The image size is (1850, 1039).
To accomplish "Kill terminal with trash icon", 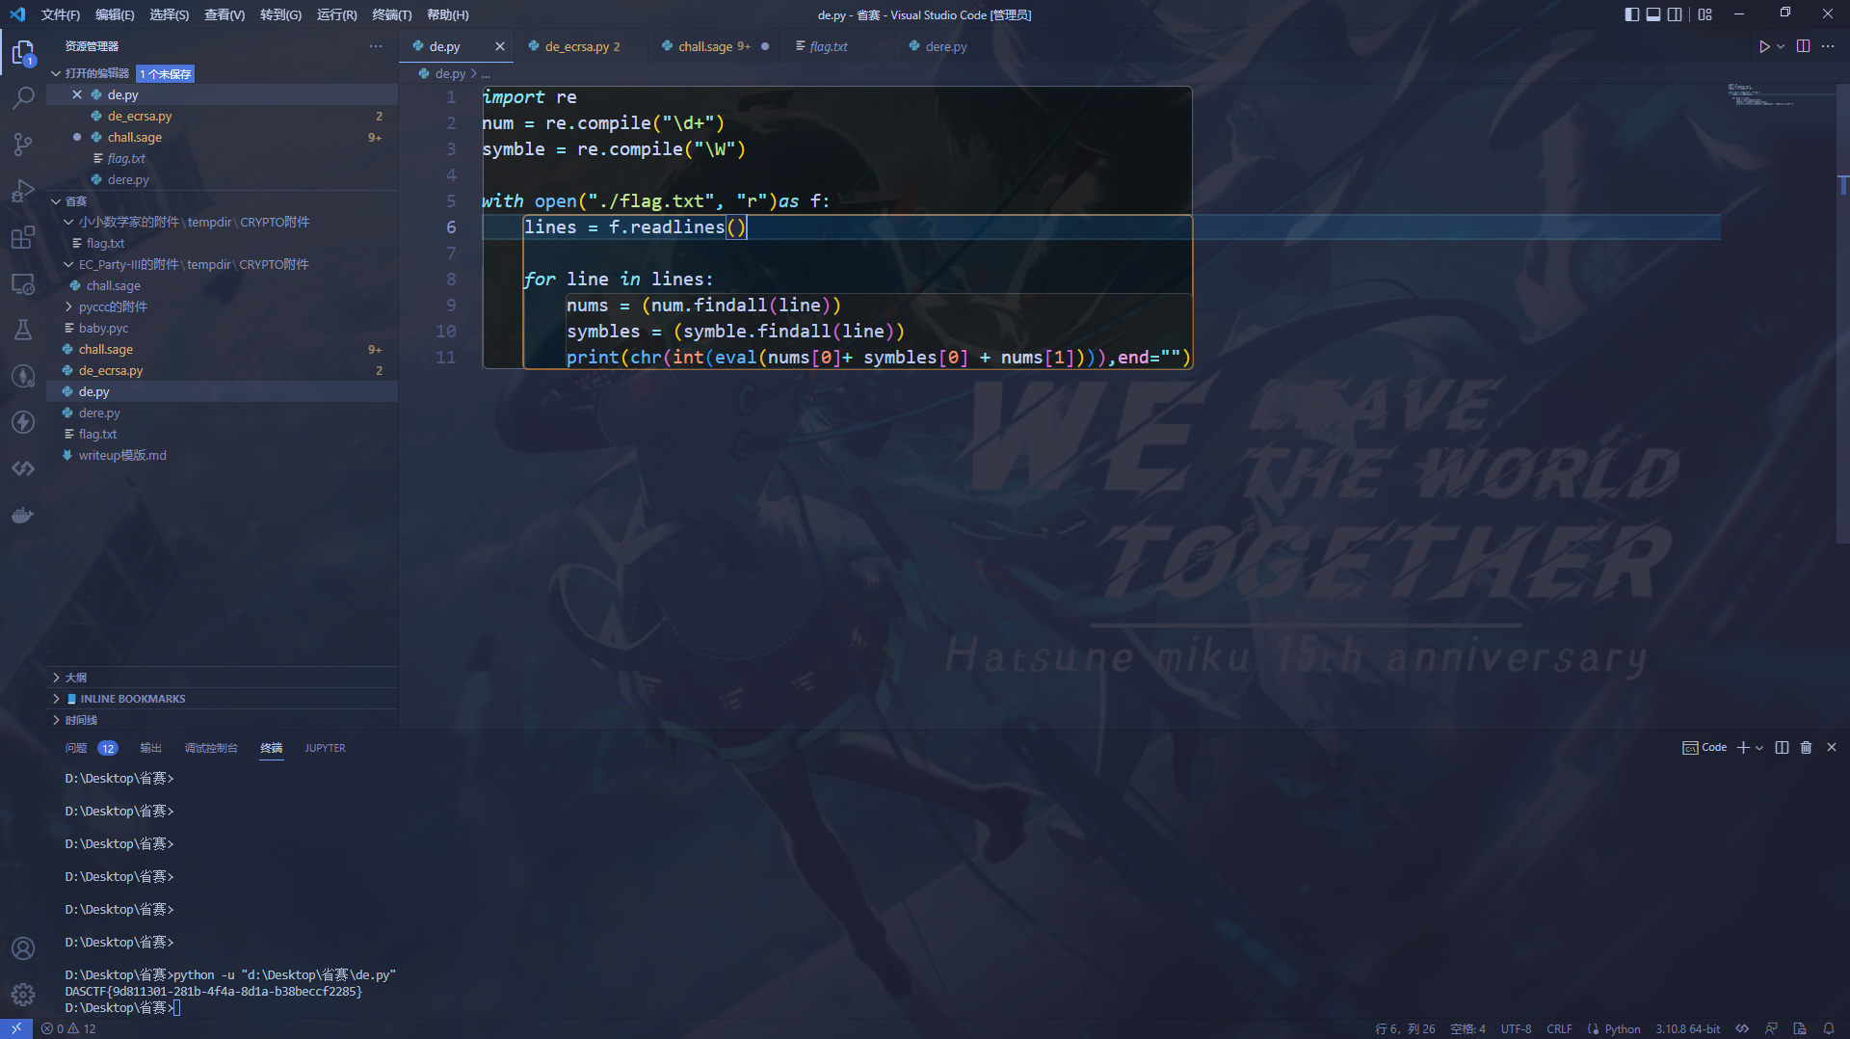I will (x=1807, y=747).
